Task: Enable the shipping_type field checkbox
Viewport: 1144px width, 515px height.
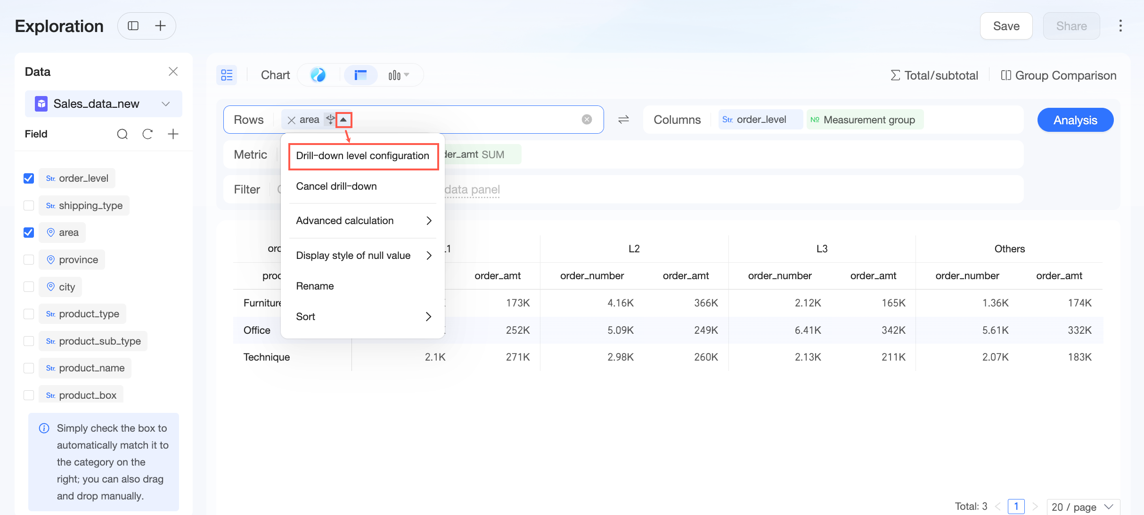Action: [x=29, y=206]
